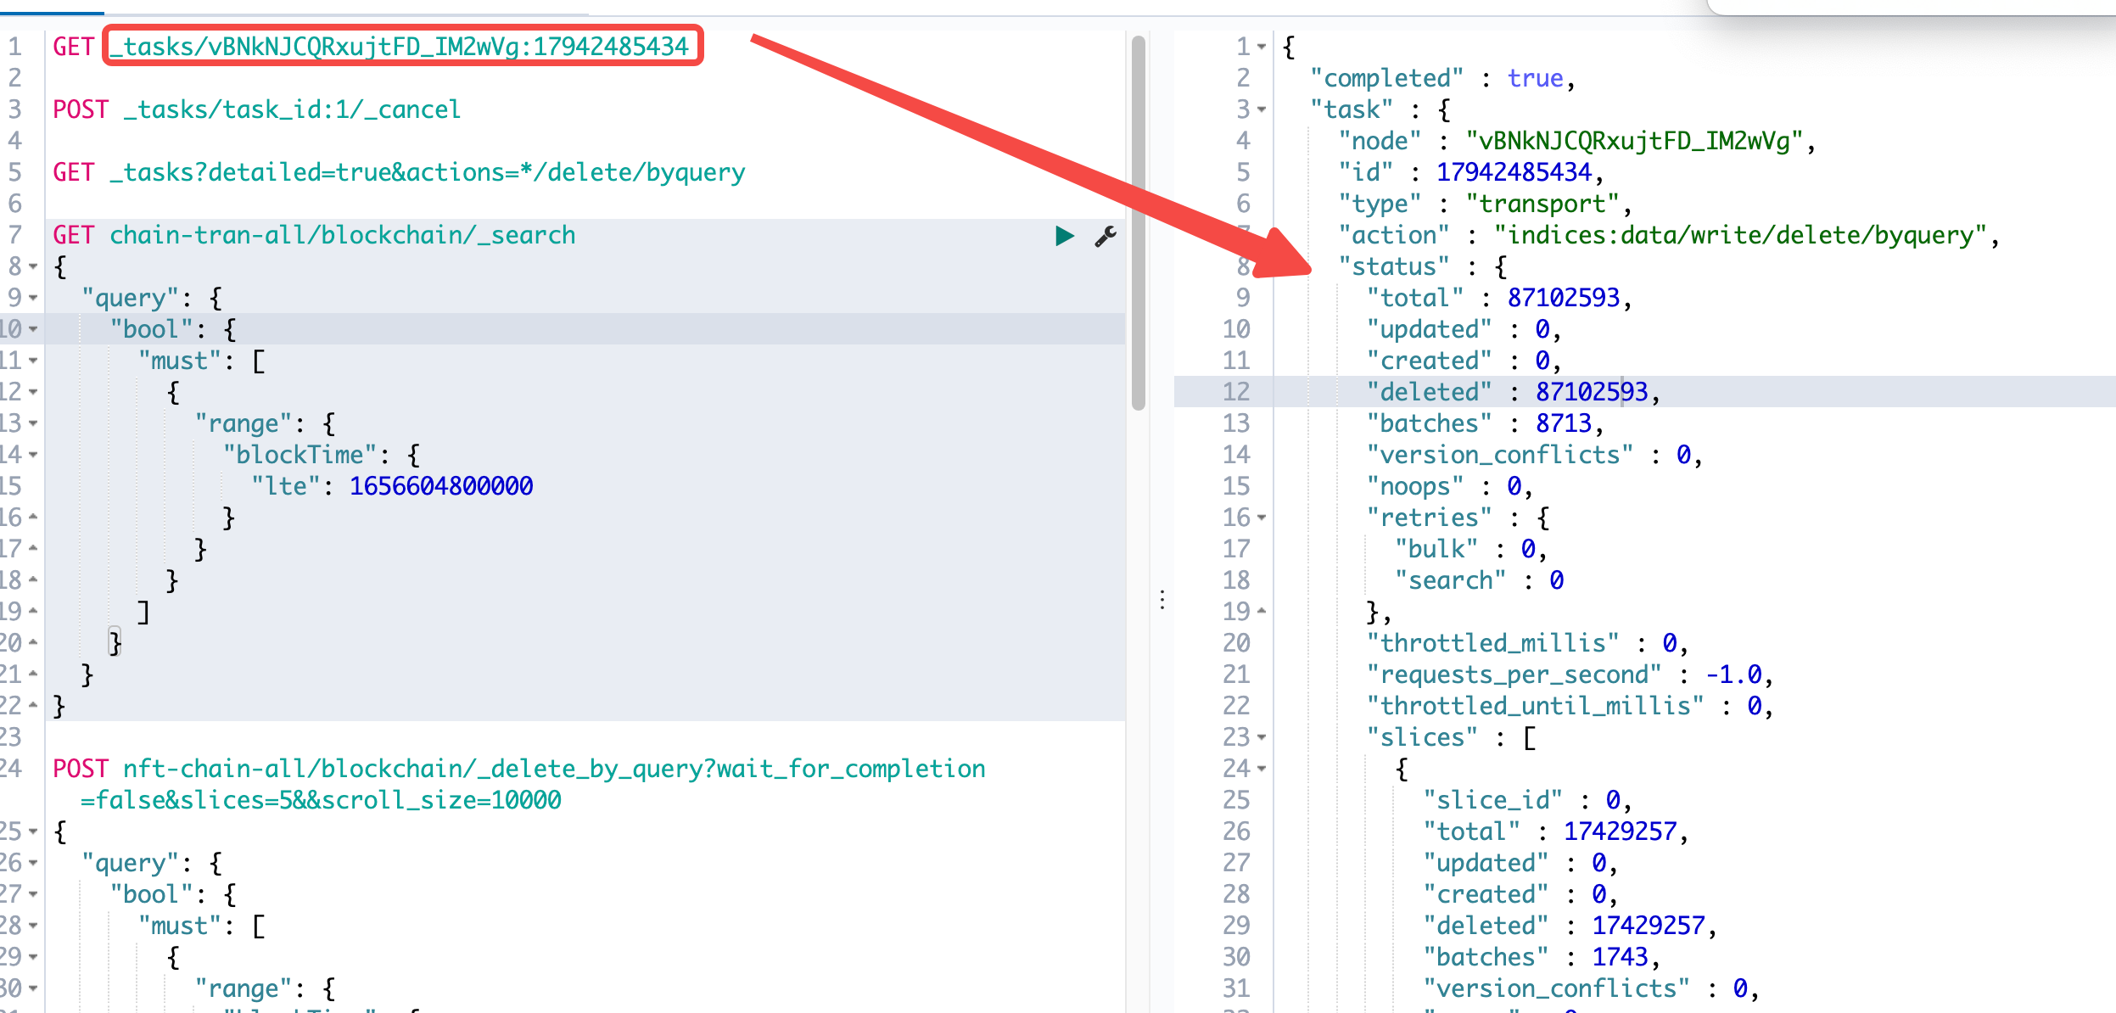The width and height of the screenshot is (2116, 1013).
Task: Collapse the "must" array fold arrow on line 11
Action: click(x=33, y=361)
